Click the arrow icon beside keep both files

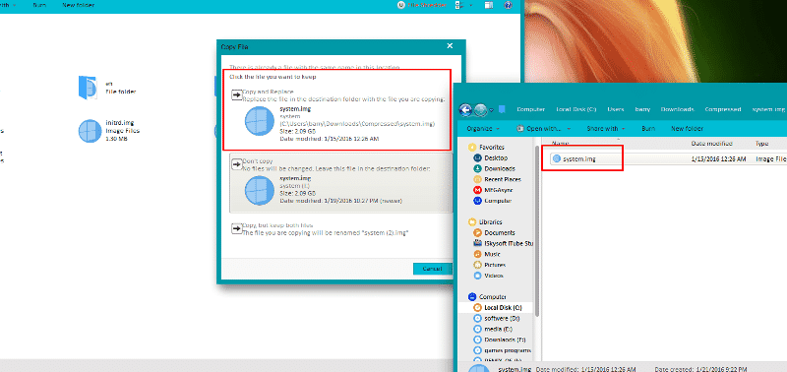(x=236, y=228)
